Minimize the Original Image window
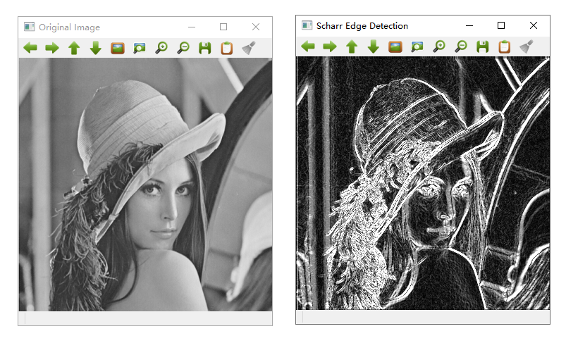 tap(192, 27)
